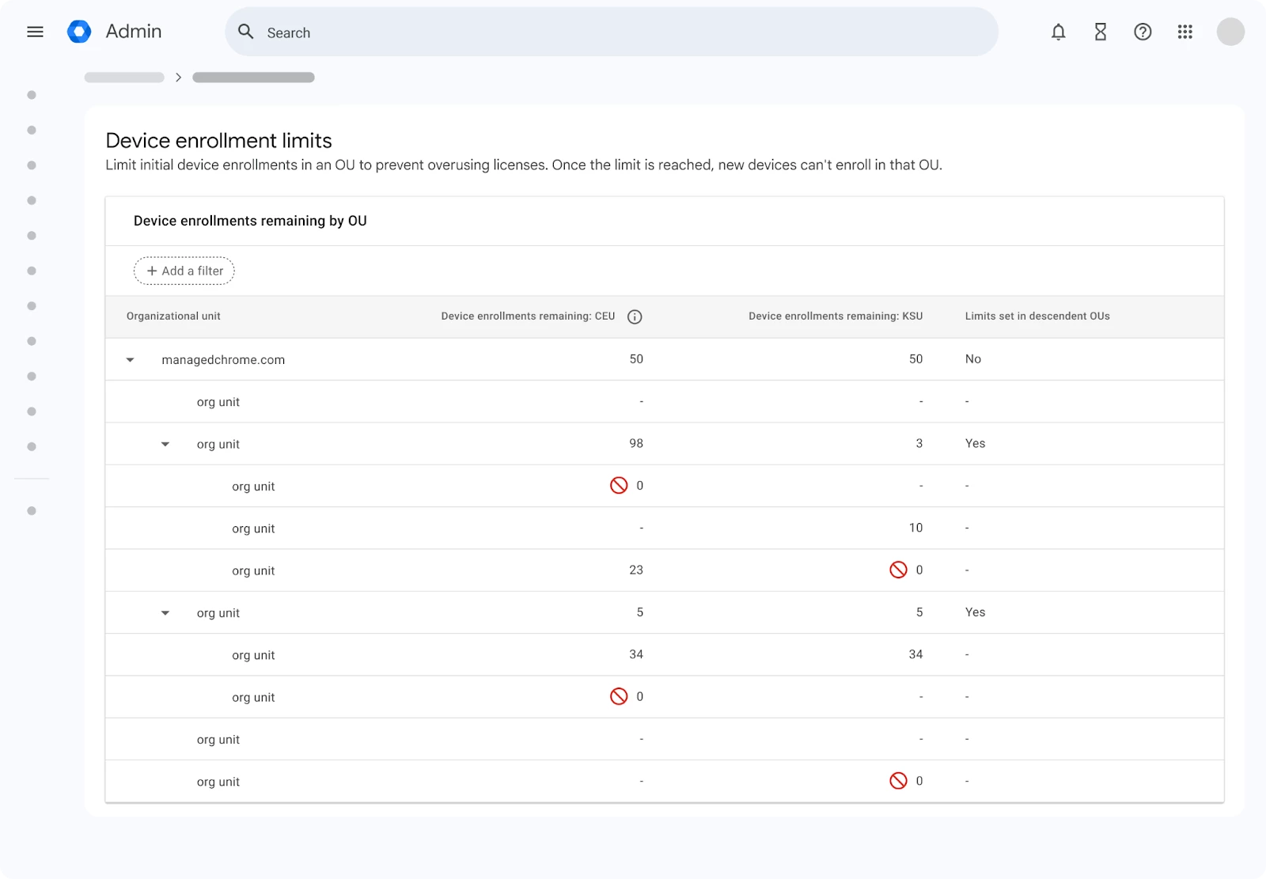Open the main hamburger menu
The height and width of the screenshot is (879, 1266).
(x=35, y=32)
